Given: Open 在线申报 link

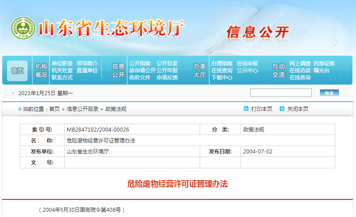Looking at the screenshot, I should (x=248, y=63).
